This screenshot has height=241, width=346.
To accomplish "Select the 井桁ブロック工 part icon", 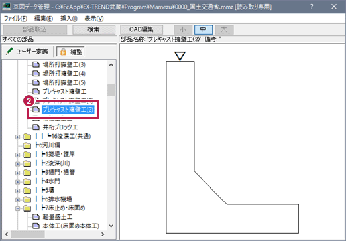I will [x=36, y=127].
